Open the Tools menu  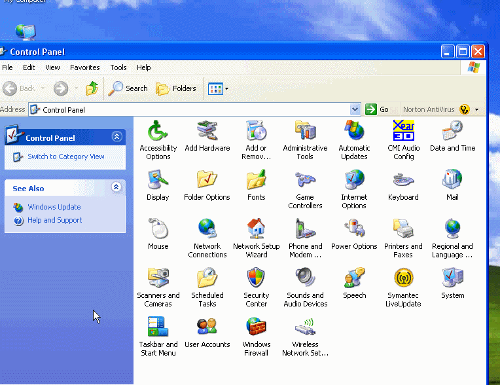(x=118, y=67)
